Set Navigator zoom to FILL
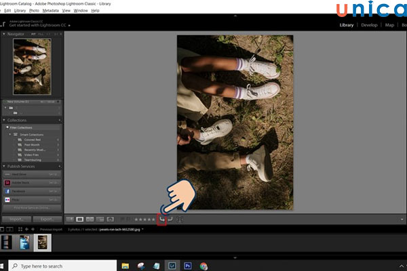 (x=41, y=34)
